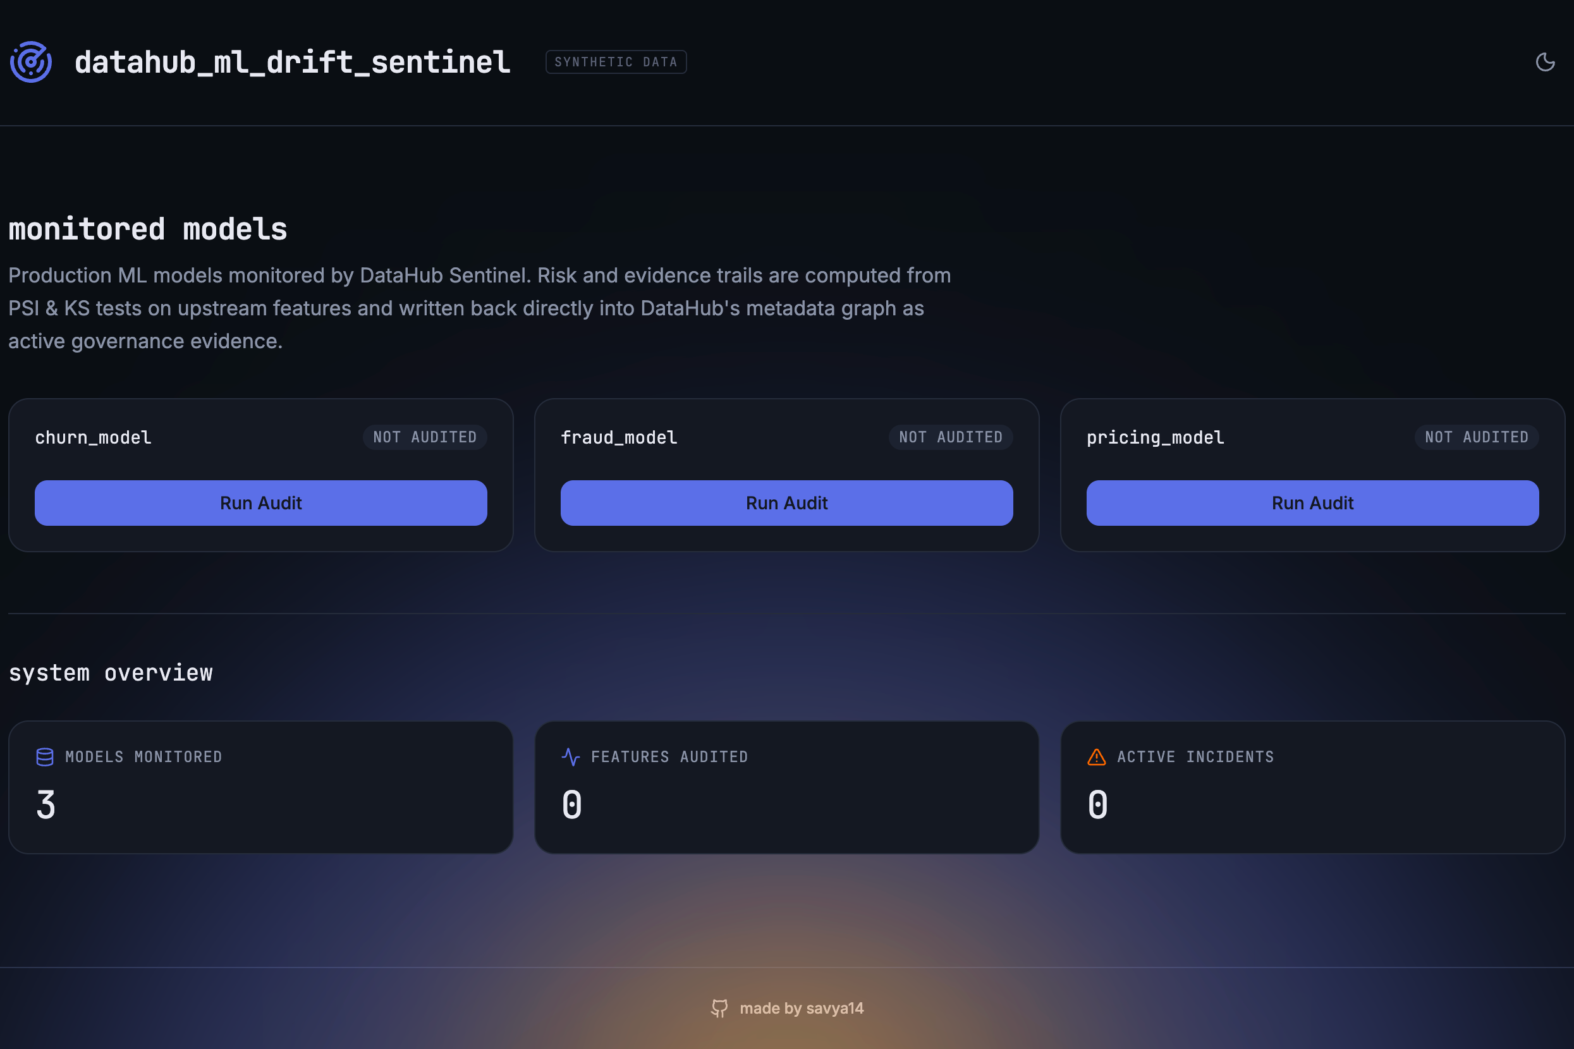
Task: Click the activity pulse icon beside Features Audited
Action: (571, 756)
